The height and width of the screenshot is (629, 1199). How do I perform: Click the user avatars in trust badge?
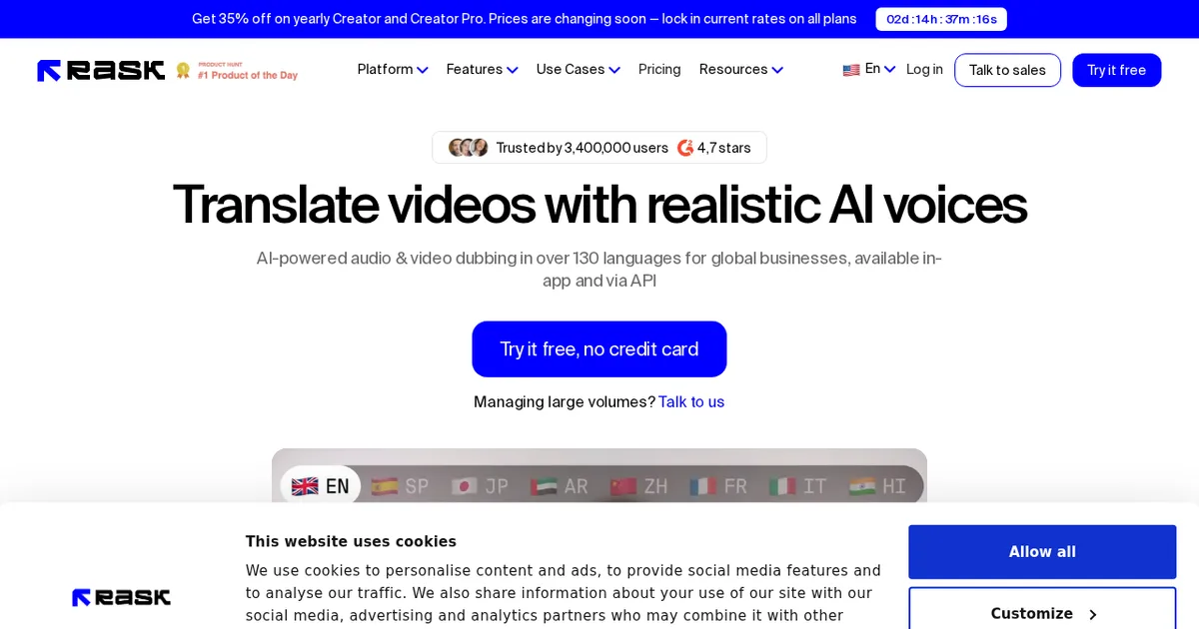tap(468, 148)
